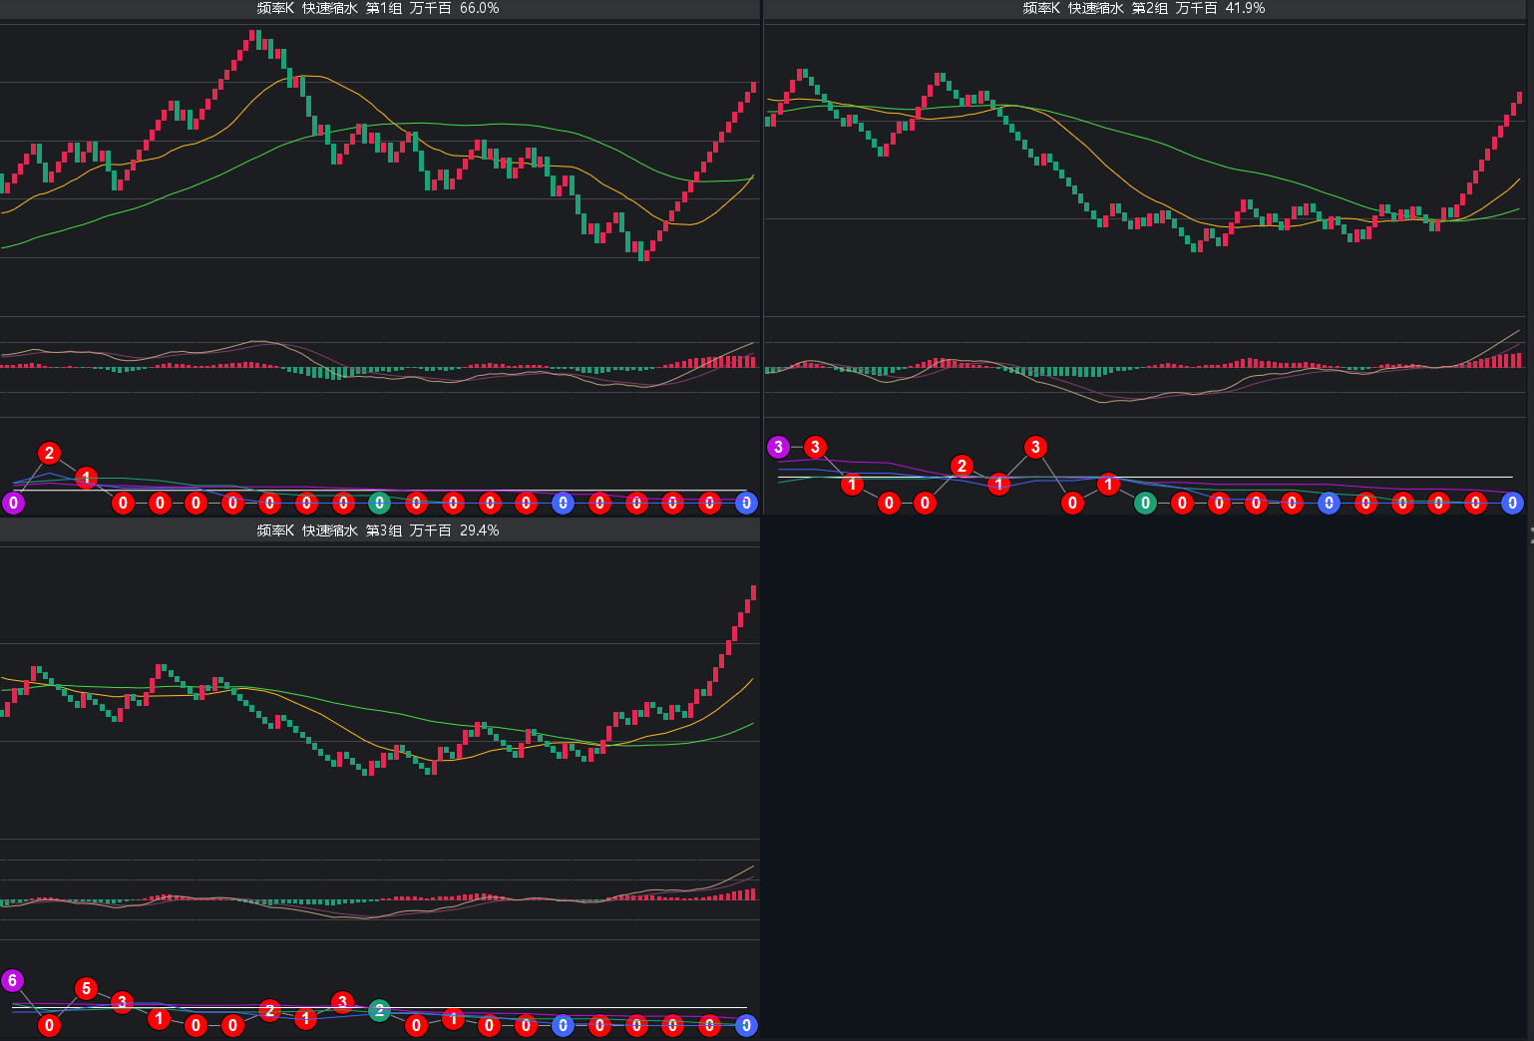Image resolution: width=1534 pixels, height=1041 pixels.
Task: Click rightmost blue circle in group 3 panel
Action: 746,1025
